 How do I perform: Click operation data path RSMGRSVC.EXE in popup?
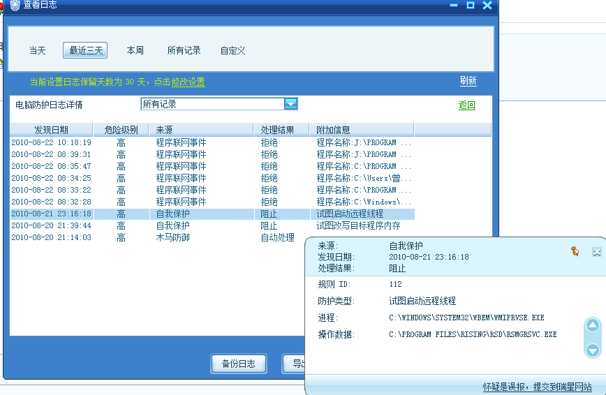tap(473, 334)
